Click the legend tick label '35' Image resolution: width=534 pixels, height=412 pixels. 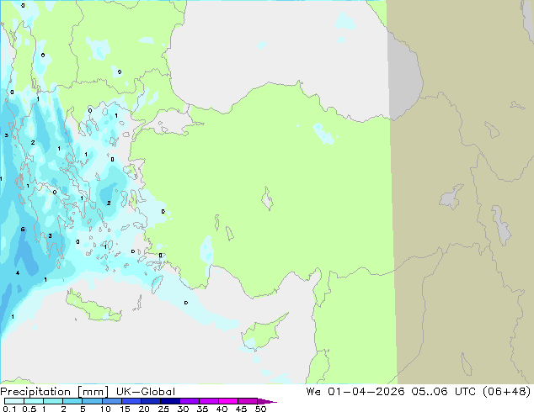pos(202,409)
